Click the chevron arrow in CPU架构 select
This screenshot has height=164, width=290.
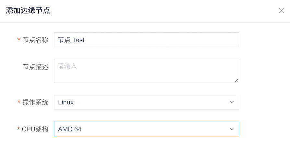tap(232, 129)
